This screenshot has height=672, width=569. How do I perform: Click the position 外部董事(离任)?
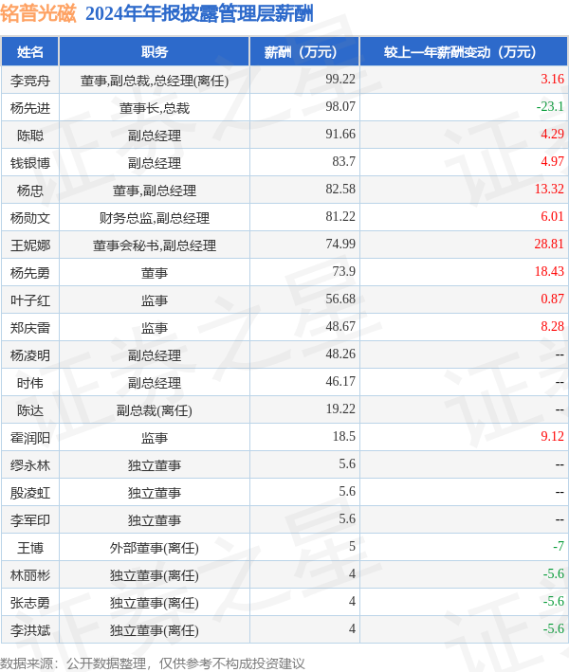point(155,547)
